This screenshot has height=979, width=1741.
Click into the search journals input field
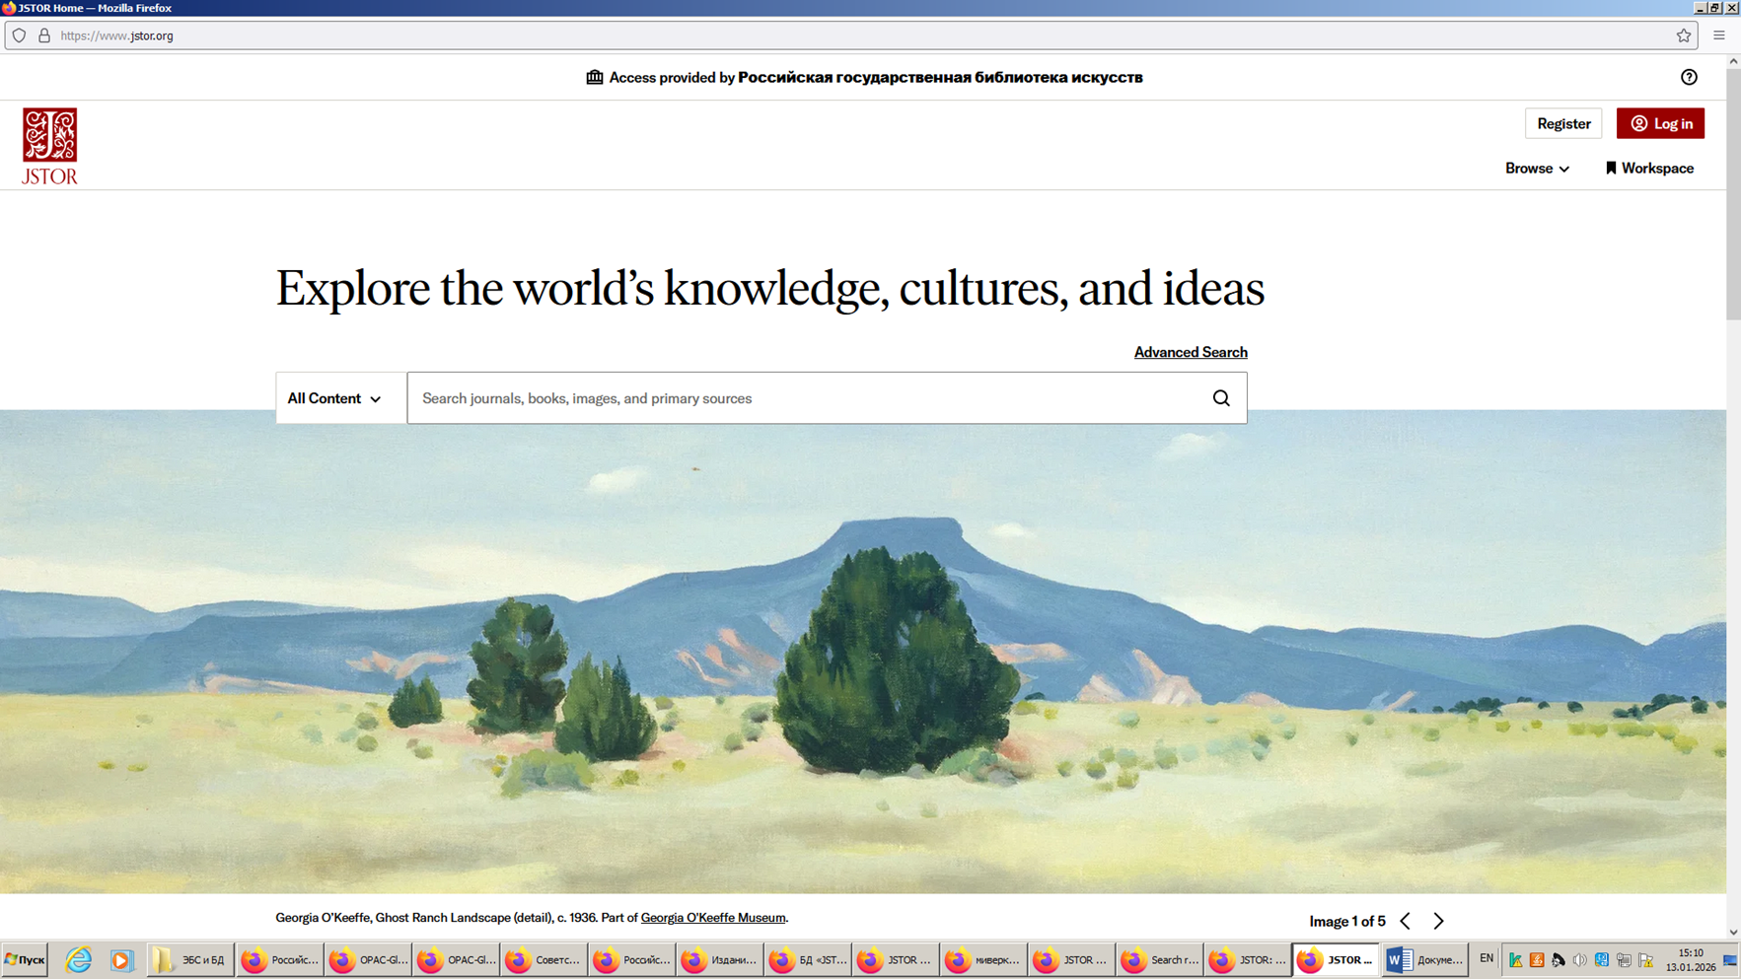804,398
